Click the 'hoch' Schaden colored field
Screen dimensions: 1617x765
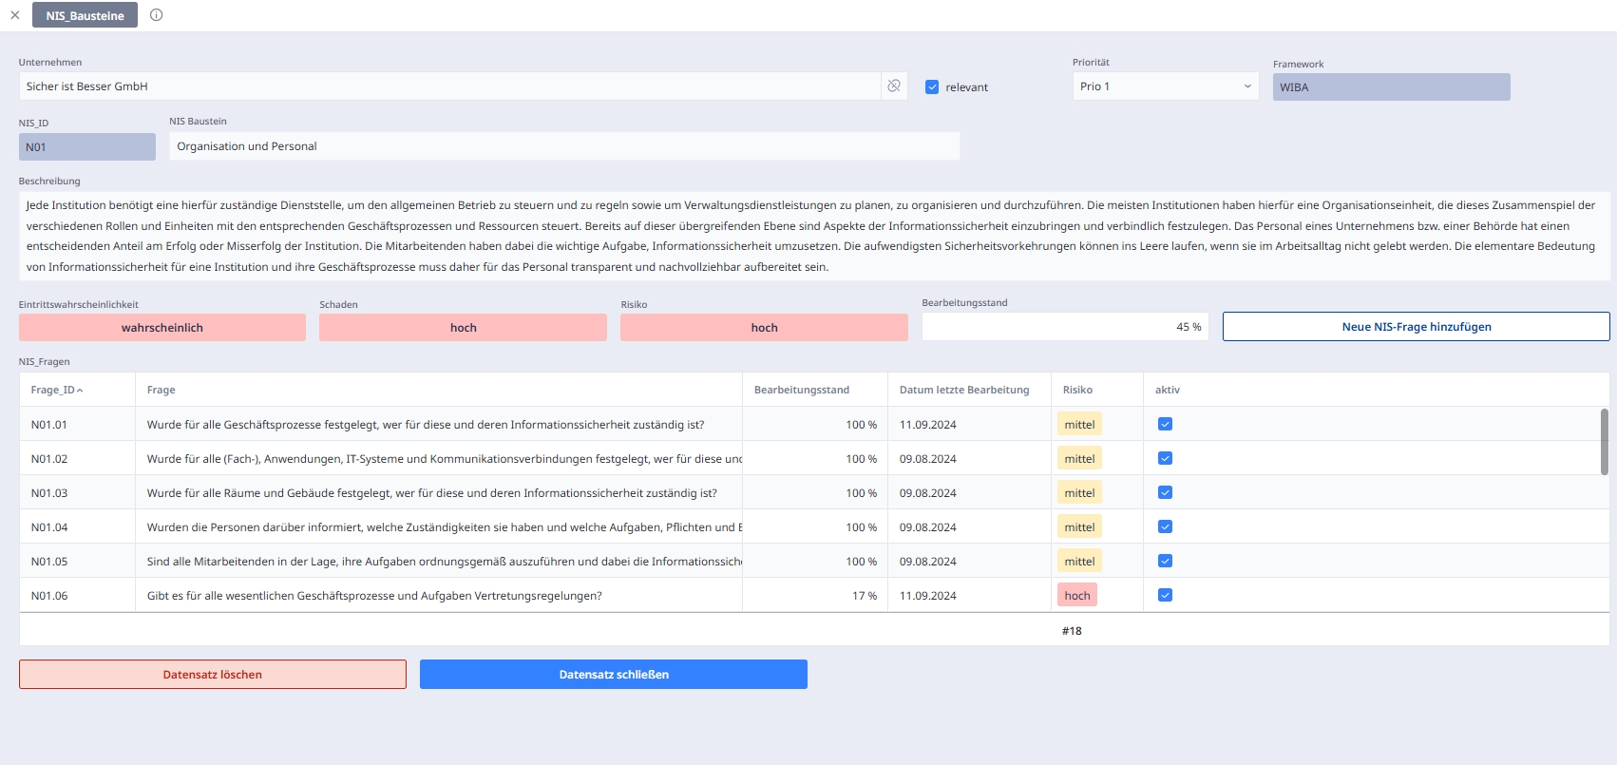coord(463,328)
